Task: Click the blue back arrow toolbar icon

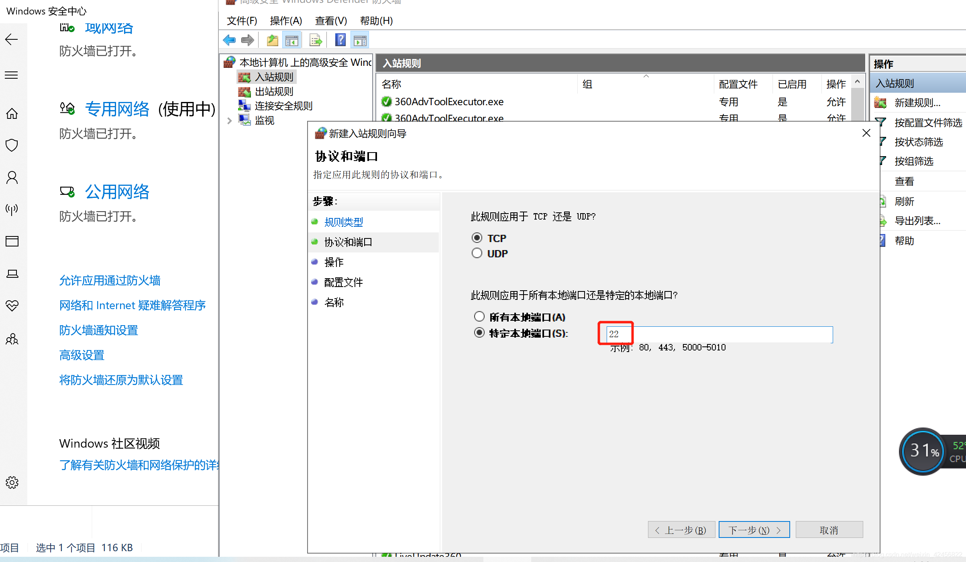Action: 229,40
